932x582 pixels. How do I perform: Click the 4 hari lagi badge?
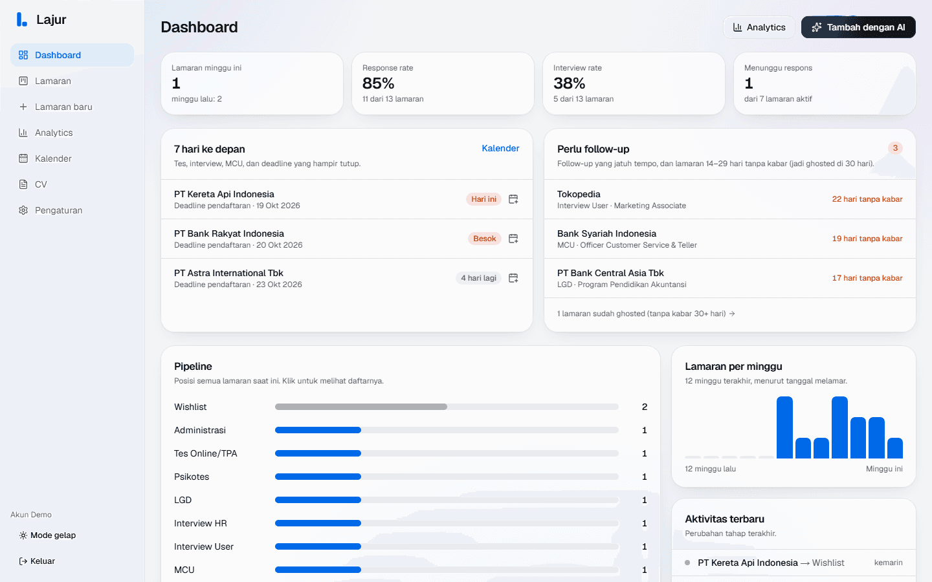tap(478, 278)
